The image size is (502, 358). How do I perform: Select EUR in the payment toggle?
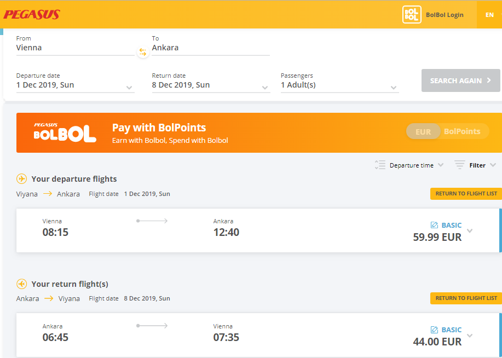(423, 131)
